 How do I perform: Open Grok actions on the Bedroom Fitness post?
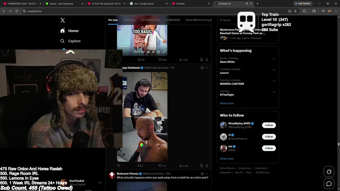(x=202, y=174)
